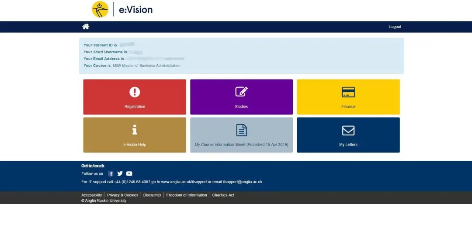Image resolution: width=472 pixels, height=229 pixels.
Task: Click the e:Vision logo at top
Action: click(x=122, y=9)
